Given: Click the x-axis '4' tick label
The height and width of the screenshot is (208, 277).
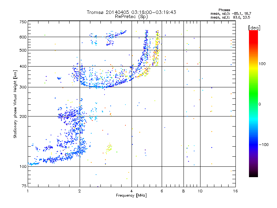Looking at the screenshot, I should [x=132, y=191].
